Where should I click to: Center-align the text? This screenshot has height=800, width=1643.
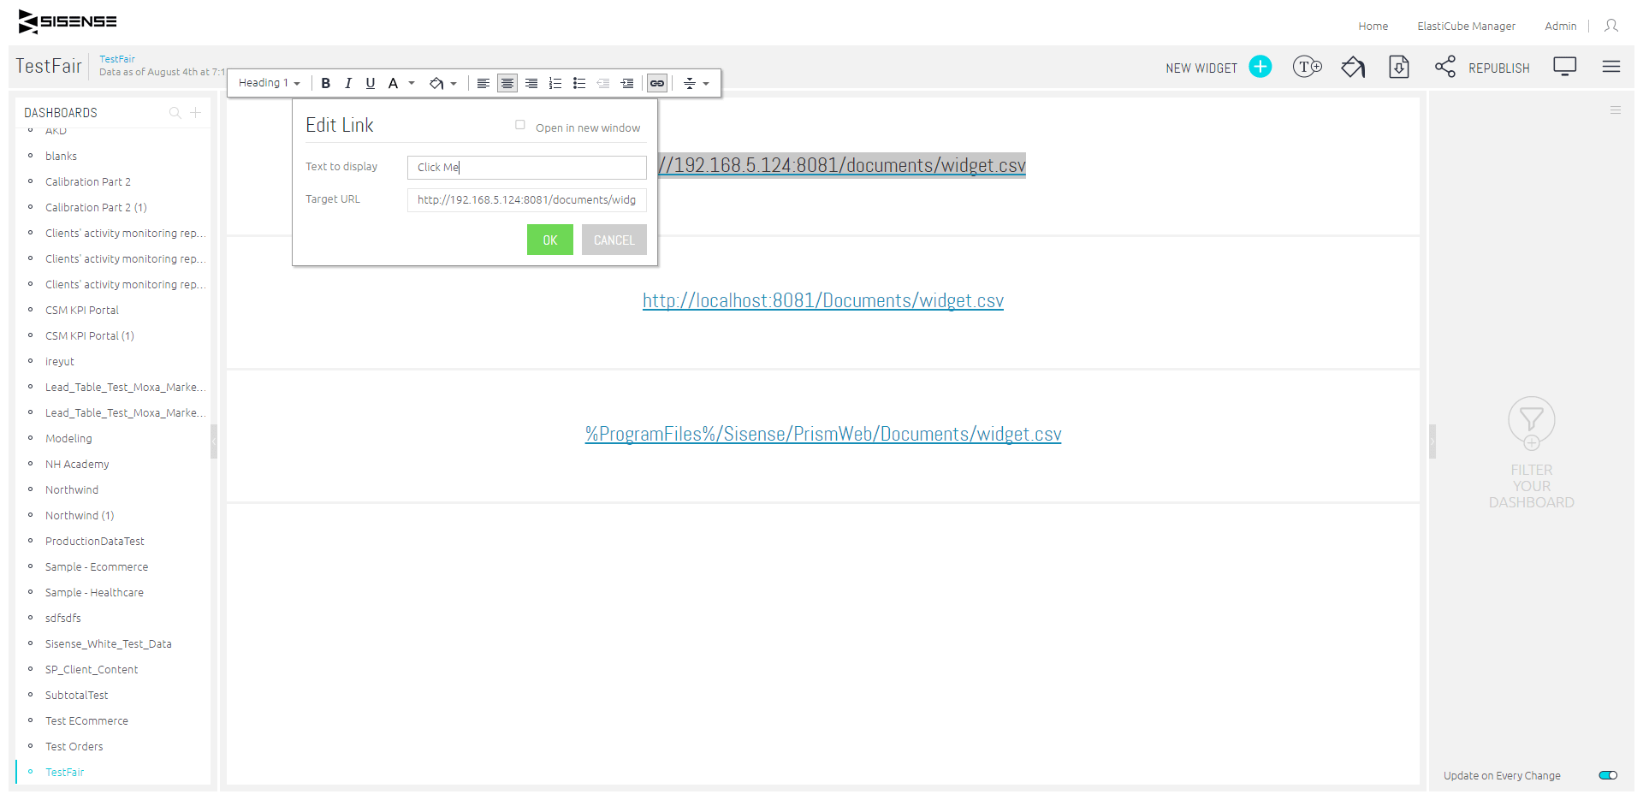pyautogui.click(x=507, y=83)
